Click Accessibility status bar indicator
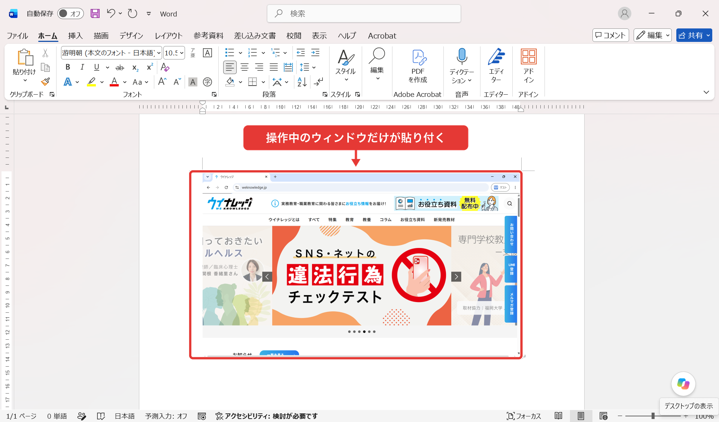Screen dimensions: 719x422 click(x=267, y=416)
